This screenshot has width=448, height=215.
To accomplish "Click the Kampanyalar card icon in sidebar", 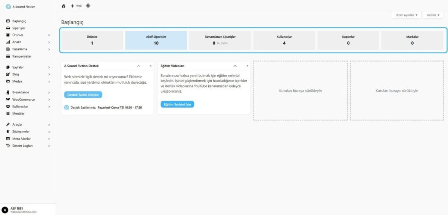I will pos(8,56).
